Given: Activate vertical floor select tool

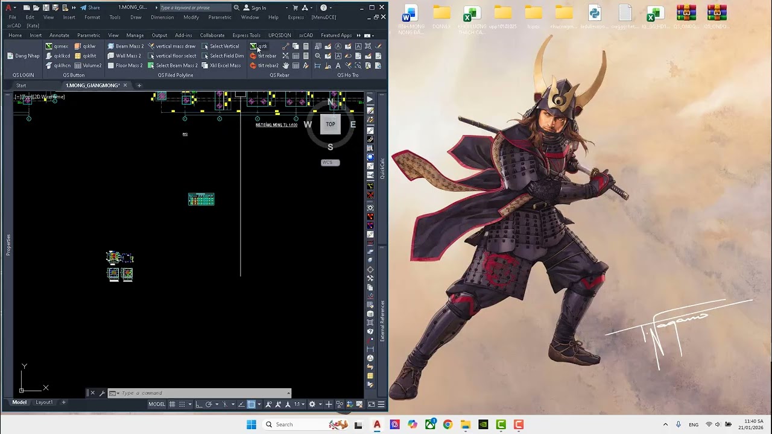Looking at the screenshot, I should point(172,56).
